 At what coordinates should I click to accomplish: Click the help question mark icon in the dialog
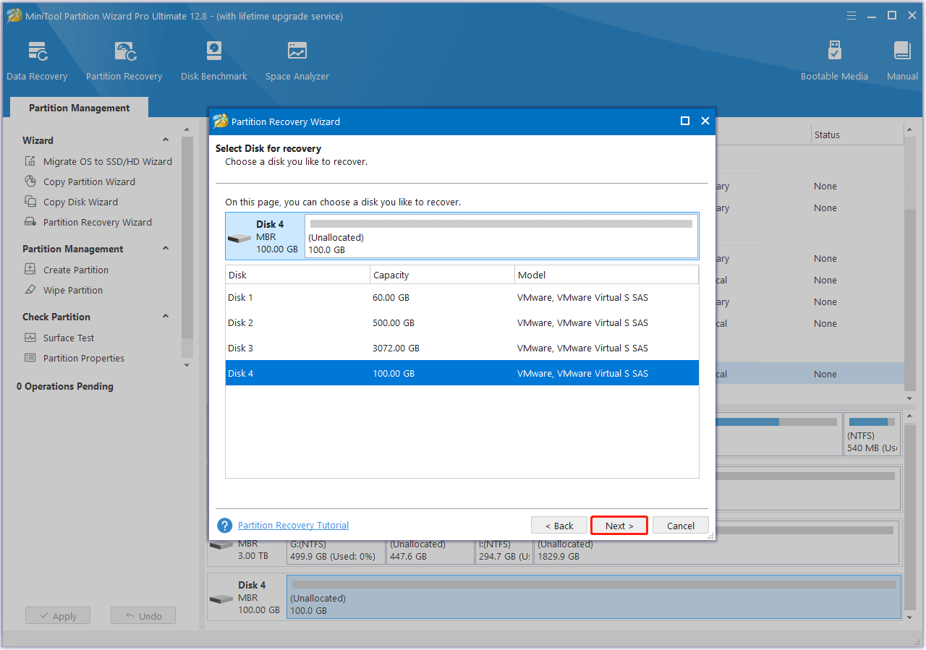coord(225,526)
